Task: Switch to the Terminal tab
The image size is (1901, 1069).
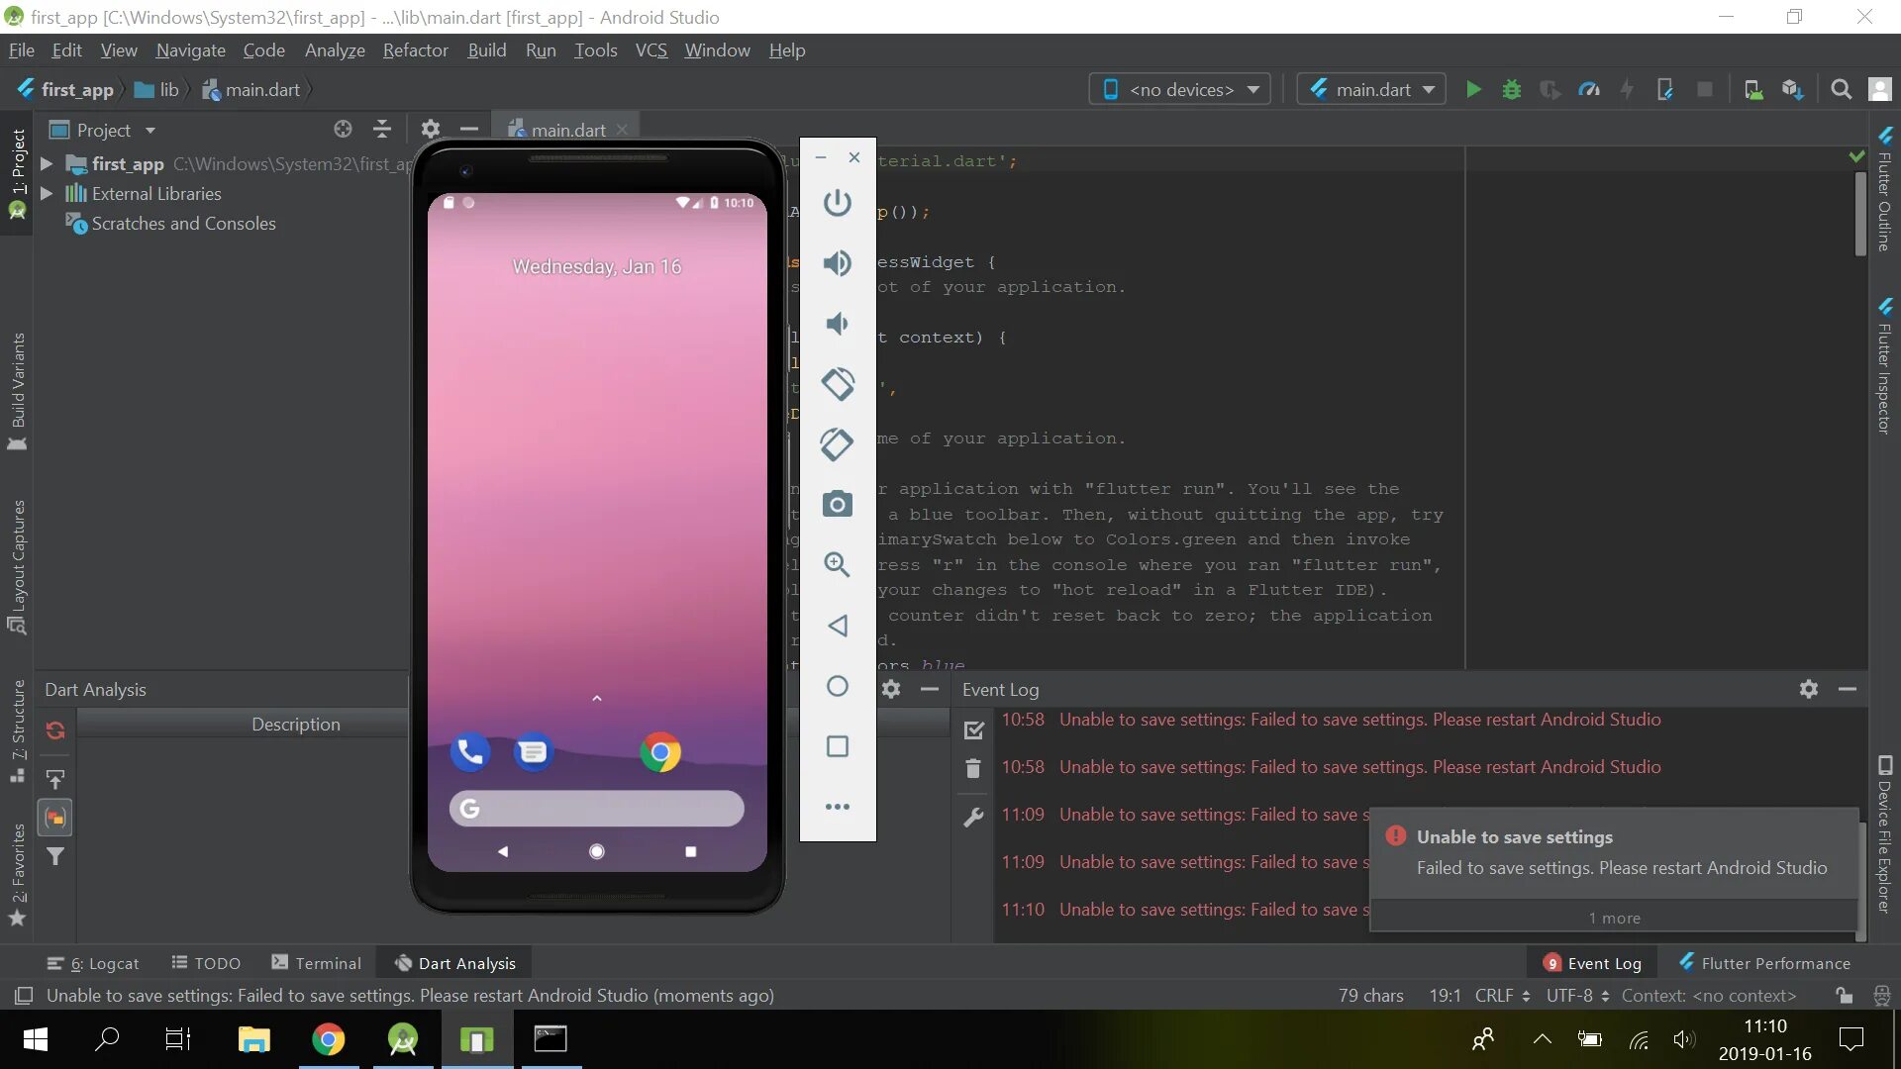Action: (317, 963)
